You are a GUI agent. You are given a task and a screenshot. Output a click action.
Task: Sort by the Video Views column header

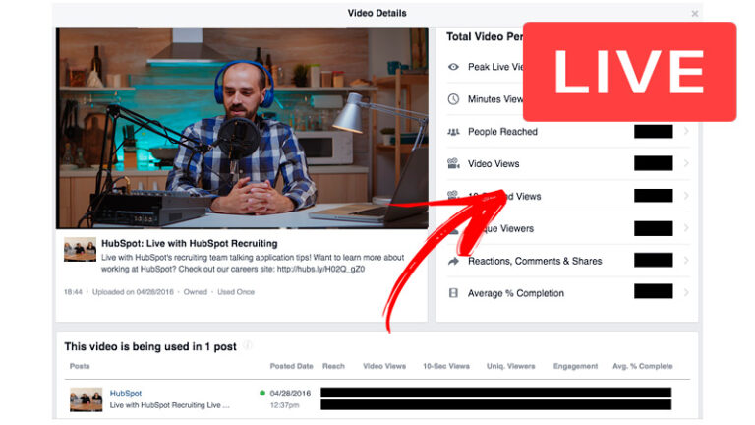click(x=384, y=366)
